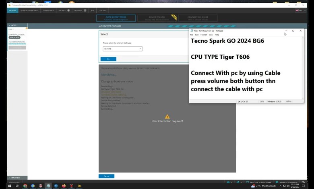Open the Chimera taskbar icon
The width and height of the screenshot is (314, 189).
pos(79,186)
